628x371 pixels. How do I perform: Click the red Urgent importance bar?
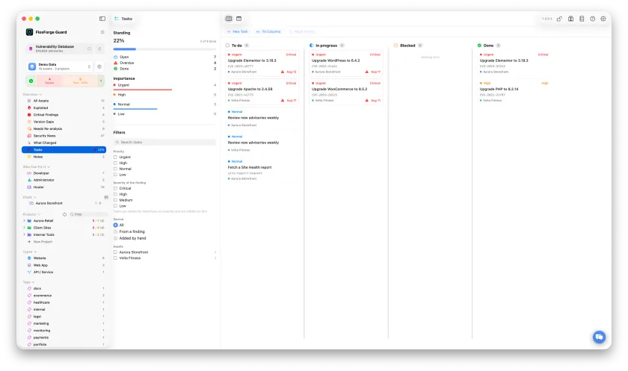(x=143, y=90)
